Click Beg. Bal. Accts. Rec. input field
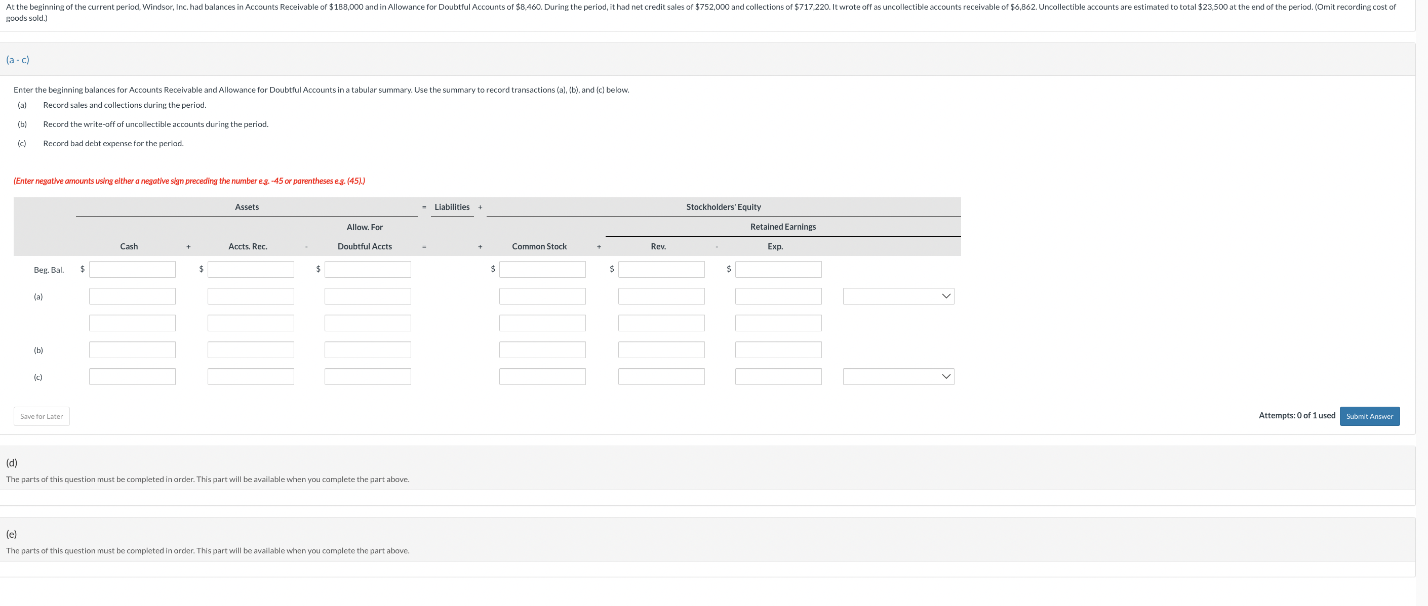The width and height of the screenshot is (1428, 606). click(x=251, y=269)
